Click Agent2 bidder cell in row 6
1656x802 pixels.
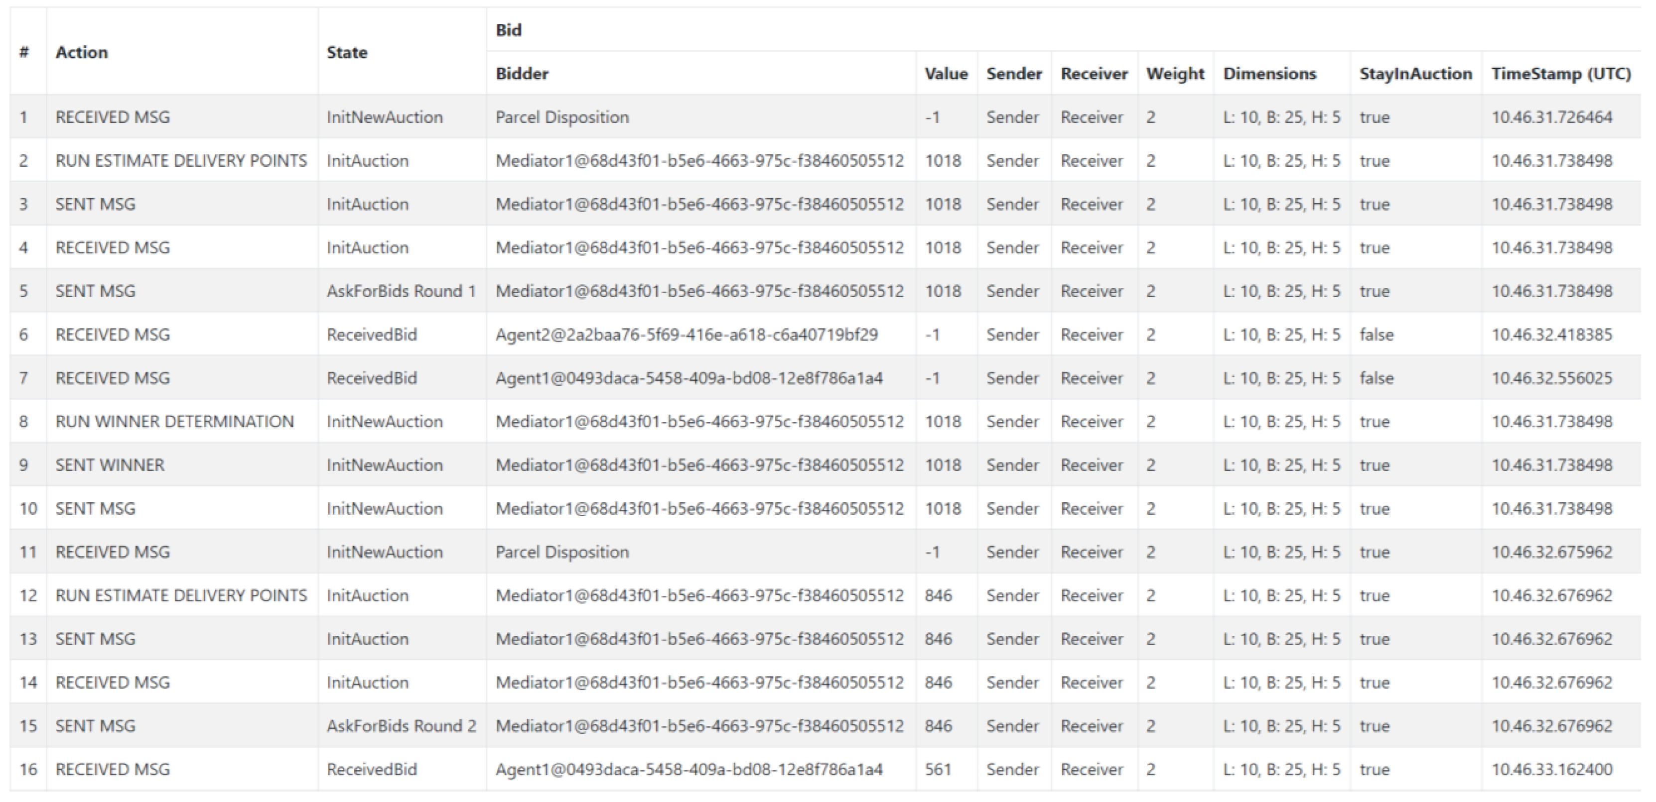tap(686, 335)
